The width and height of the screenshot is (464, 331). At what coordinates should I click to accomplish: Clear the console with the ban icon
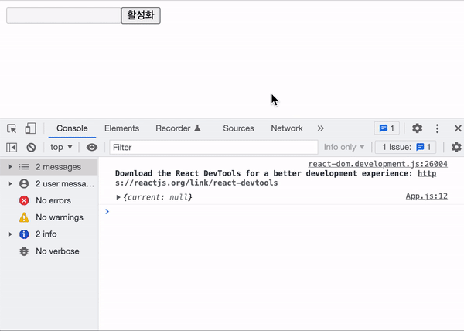pyautogui.click(x=31, y=147)
